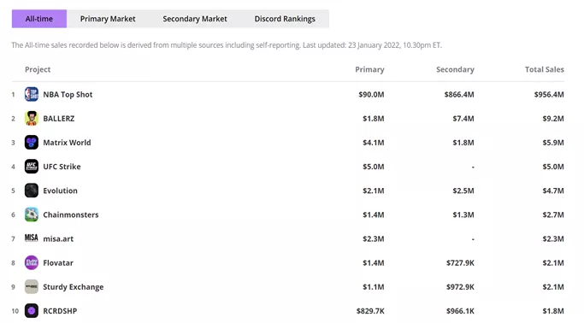Open the NBA Top Shot project name link

(x=68, y=95)
